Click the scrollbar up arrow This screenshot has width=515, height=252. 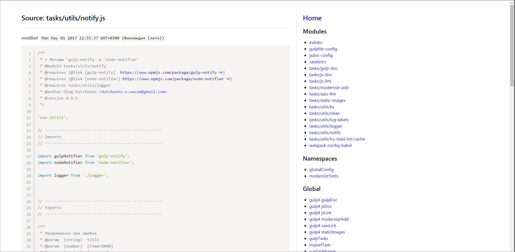[512, 2]
